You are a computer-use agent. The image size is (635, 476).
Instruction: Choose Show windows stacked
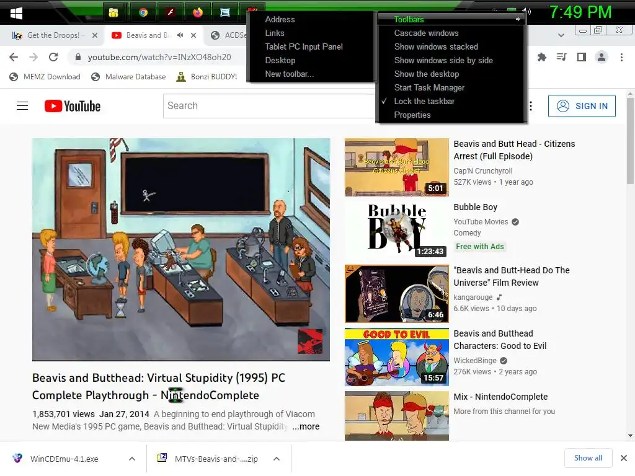coord(451,47)
